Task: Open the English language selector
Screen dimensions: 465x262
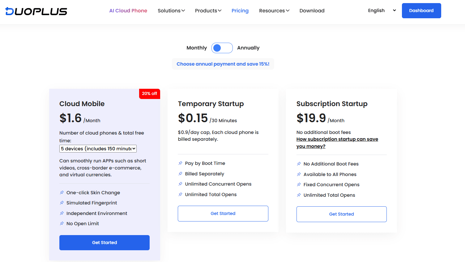Action: (x=382, y=11)
